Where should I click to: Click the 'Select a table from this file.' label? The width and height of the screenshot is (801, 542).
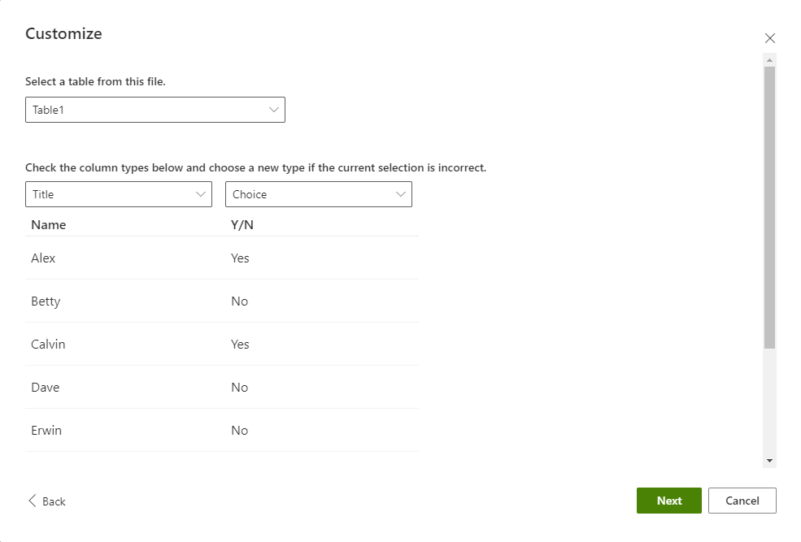95,81
